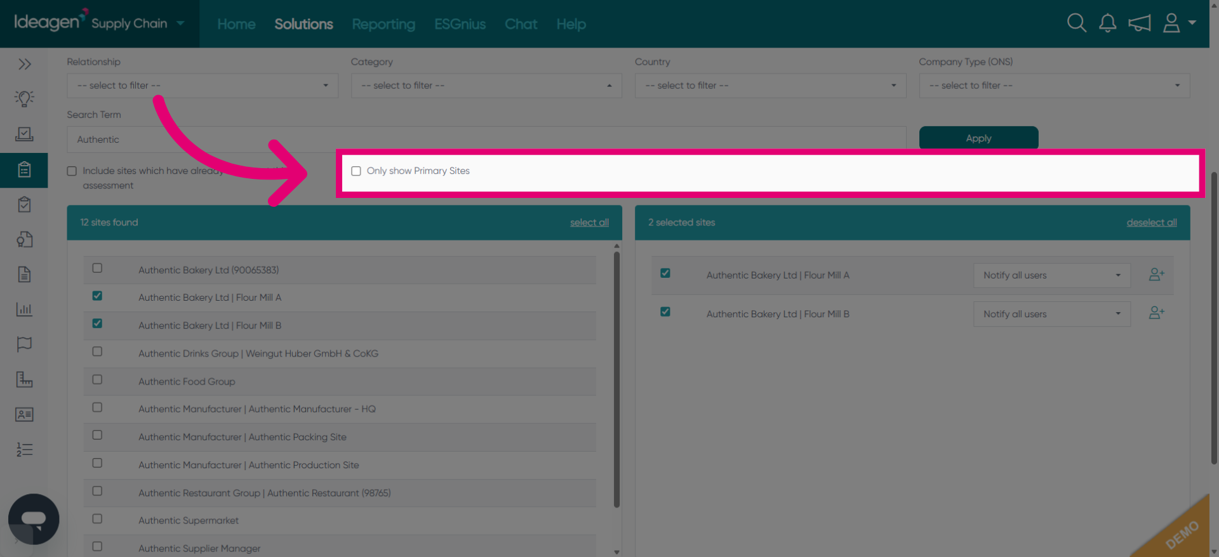
Task: Expand the sidebar with double chevron
Action: click(x=24, y=64)
